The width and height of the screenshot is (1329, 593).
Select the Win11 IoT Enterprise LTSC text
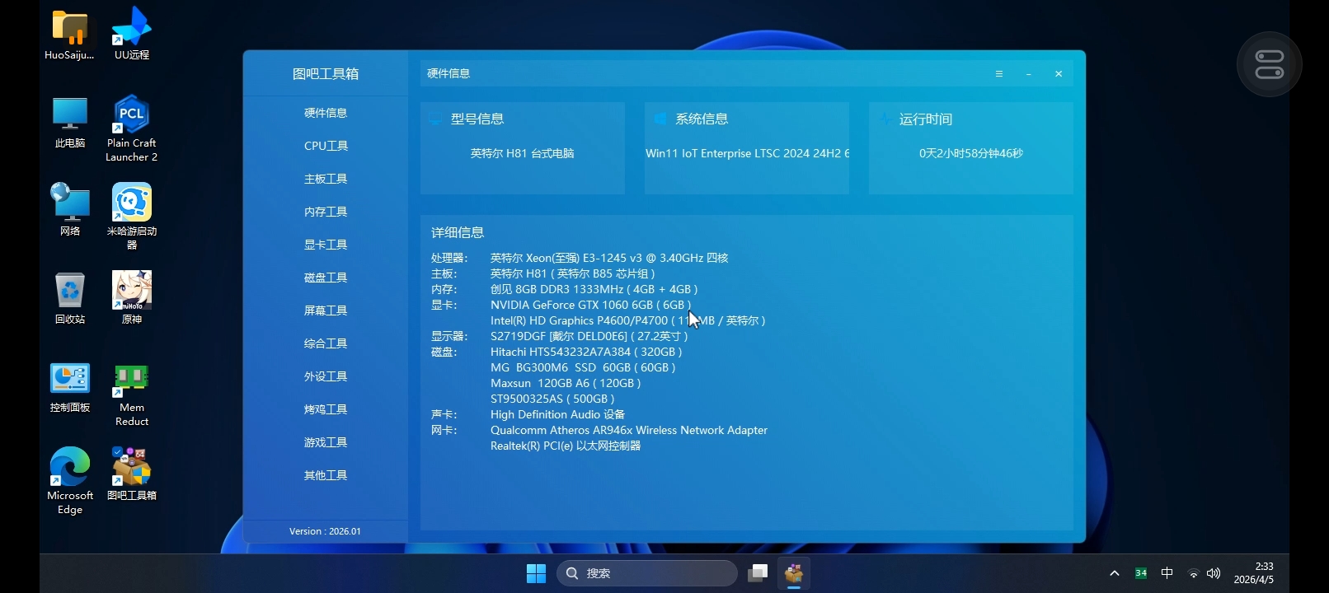tap(747, 153)
